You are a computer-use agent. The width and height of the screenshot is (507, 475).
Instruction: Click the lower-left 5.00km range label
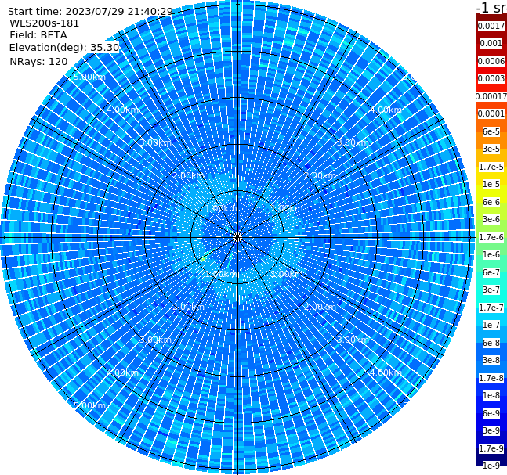(89, 405)
